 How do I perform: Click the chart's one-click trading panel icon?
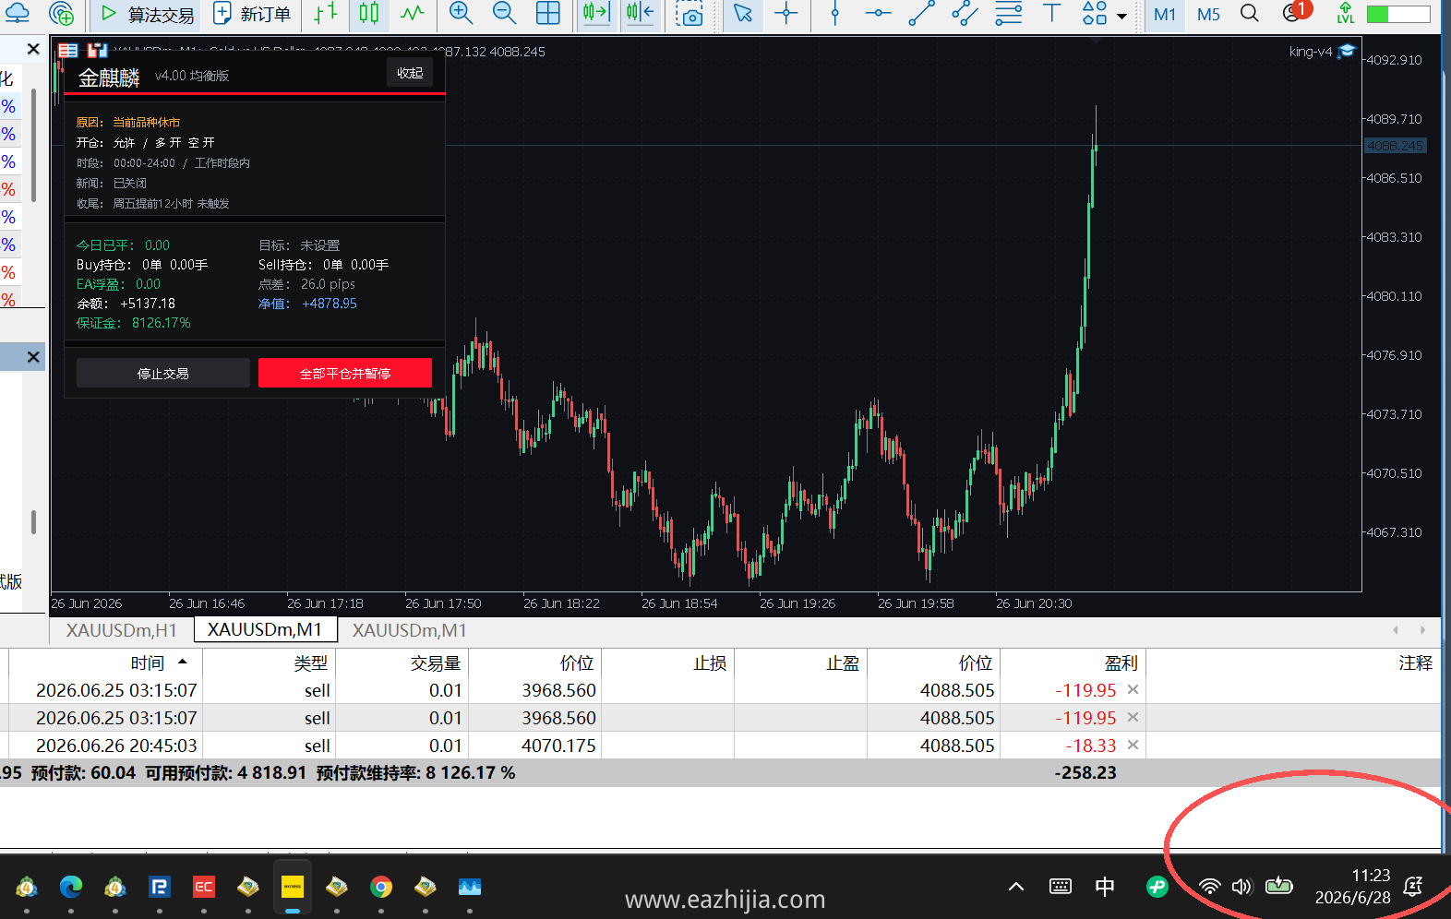pyautogui.click(x=68, y=51)
